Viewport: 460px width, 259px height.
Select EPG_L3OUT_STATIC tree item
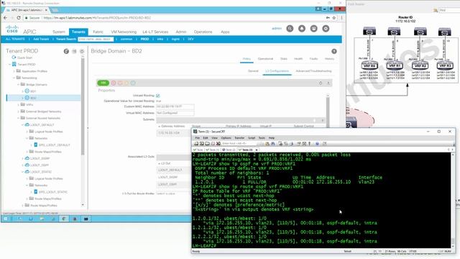[x=53, y=192]
